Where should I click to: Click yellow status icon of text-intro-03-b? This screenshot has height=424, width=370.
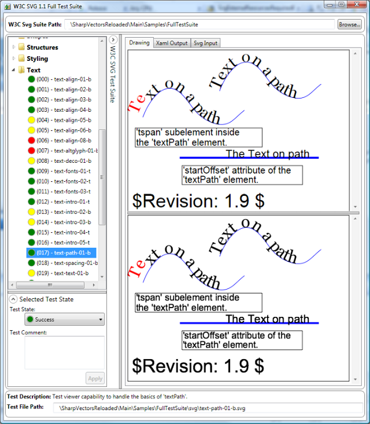click(x=31, y=222)
